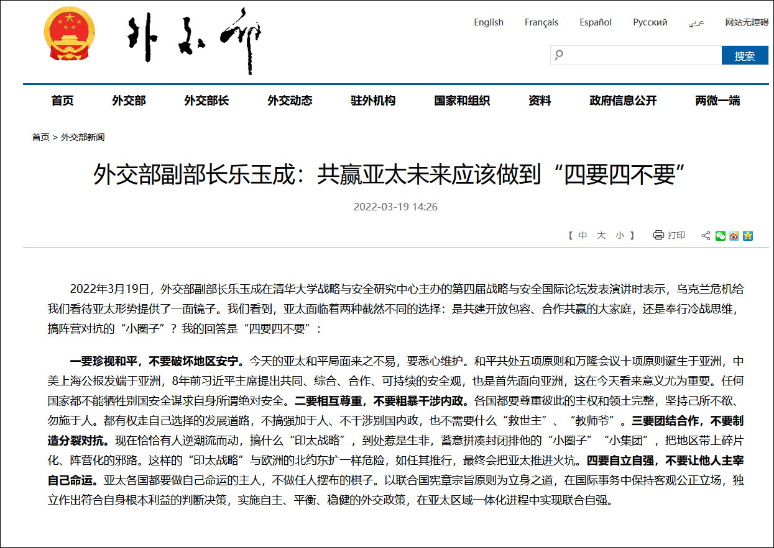Open the generic share options icon

pos(706,236)
